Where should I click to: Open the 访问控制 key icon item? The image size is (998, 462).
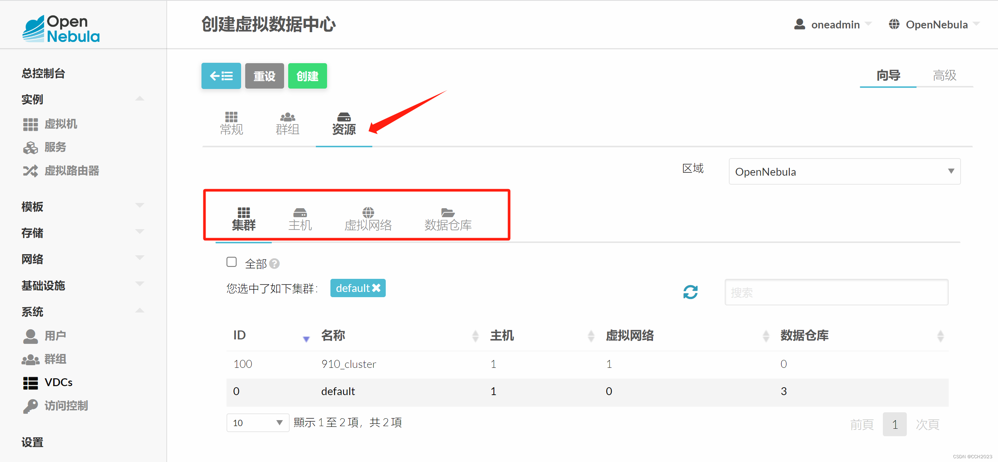[x=66, y=406]
